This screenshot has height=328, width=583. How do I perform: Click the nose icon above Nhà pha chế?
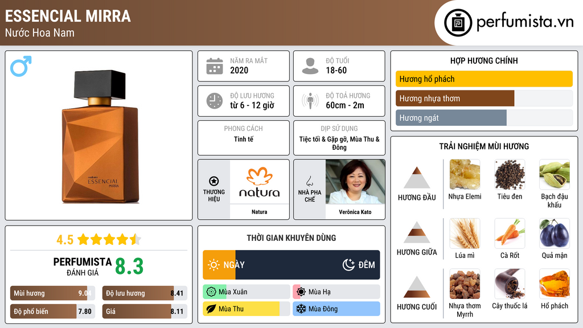point(309,181)
